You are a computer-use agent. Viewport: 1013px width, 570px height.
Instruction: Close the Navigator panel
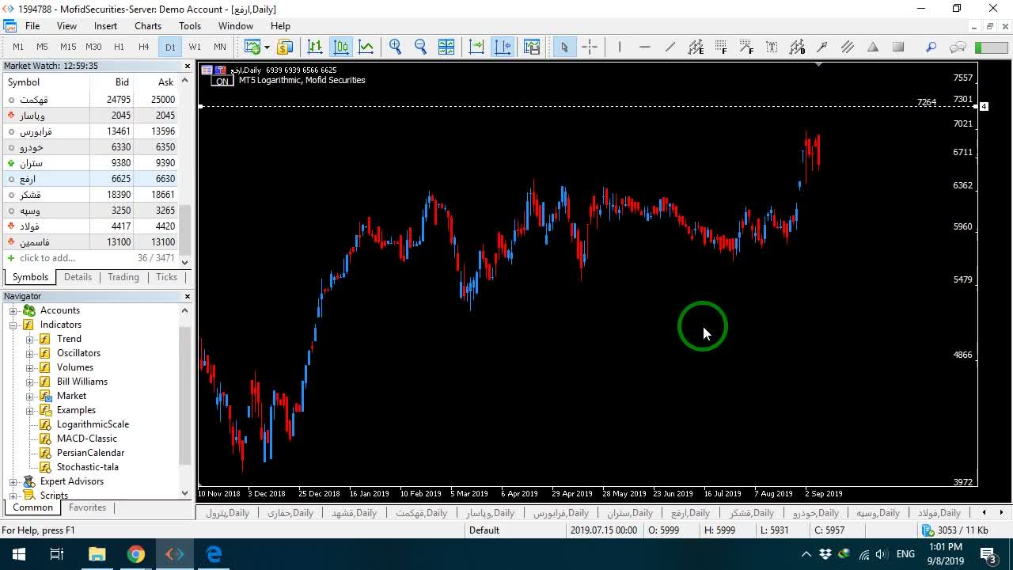click(188, 296)
